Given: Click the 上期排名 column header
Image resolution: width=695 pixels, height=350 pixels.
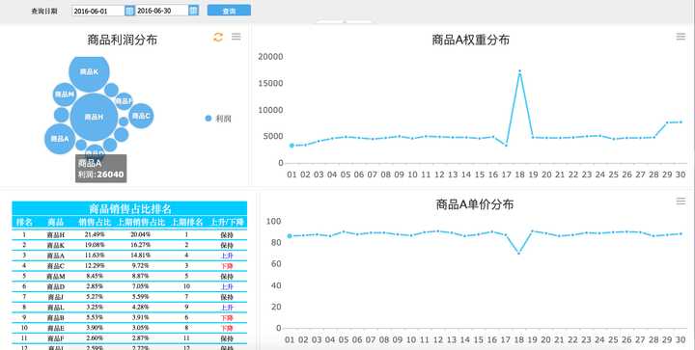Looking at the screenshot, I should pyautogui.click(x=186, y=222).
